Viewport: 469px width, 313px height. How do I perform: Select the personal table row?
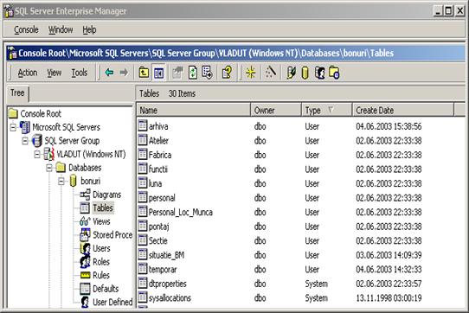coord(162,198)
